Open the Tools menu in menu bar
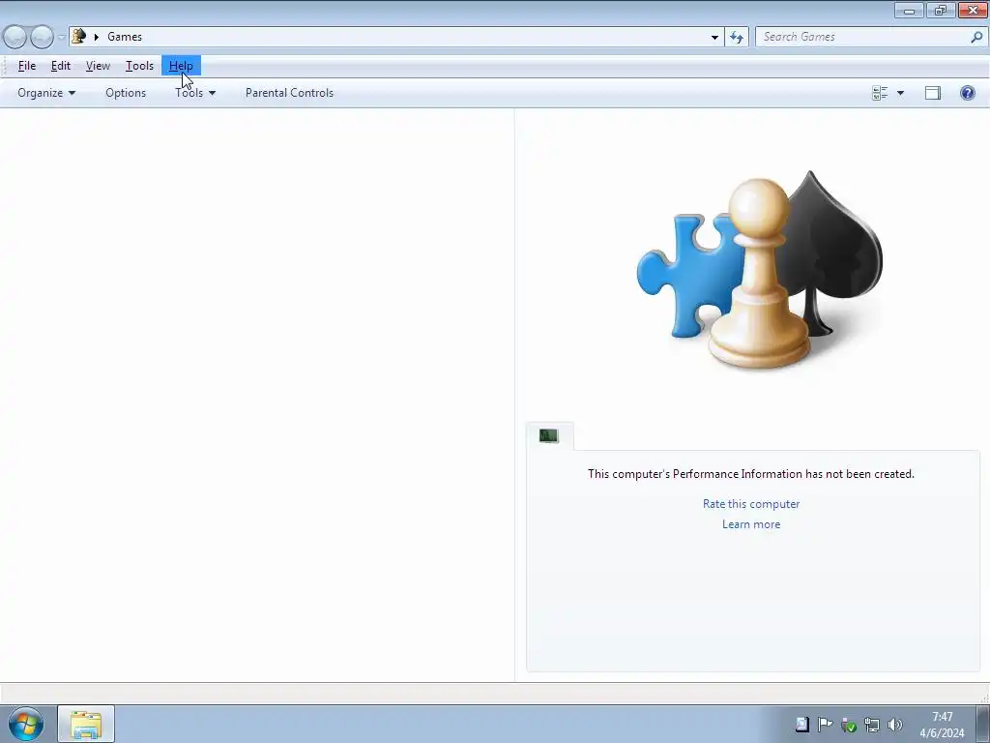Viewport: 990px width, 743px height. (x=139, y=66)
